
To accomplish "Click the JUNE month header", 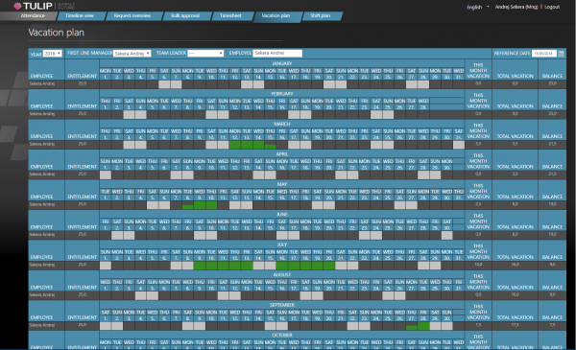I will pyautogui.click(x=281, y=215).
